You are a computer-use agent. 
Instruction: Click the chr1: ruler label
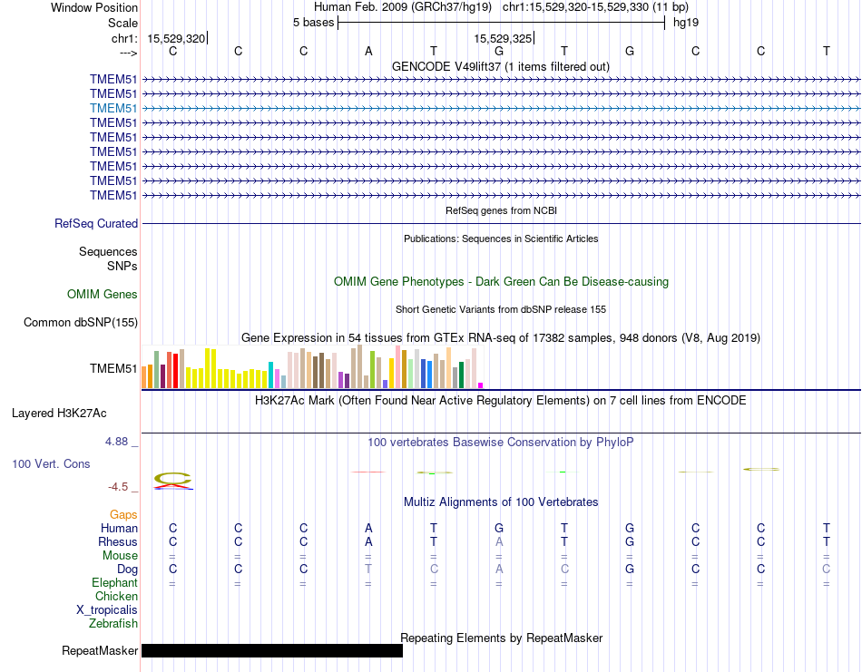point(124,38)
